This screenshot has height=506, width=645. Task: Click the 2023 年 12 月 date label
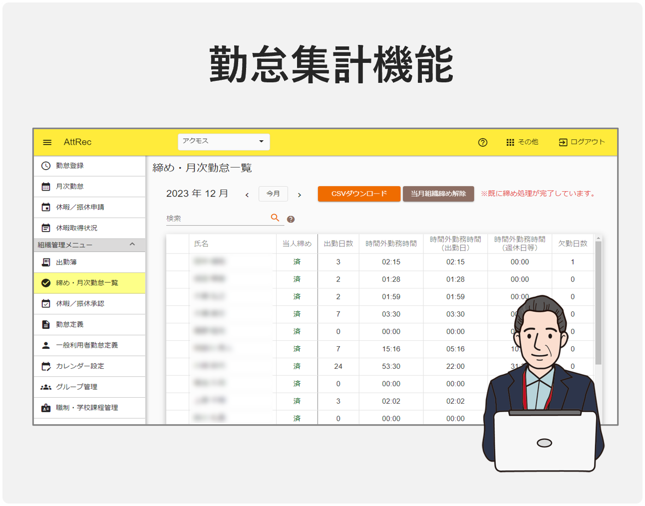tap(197, 194)
